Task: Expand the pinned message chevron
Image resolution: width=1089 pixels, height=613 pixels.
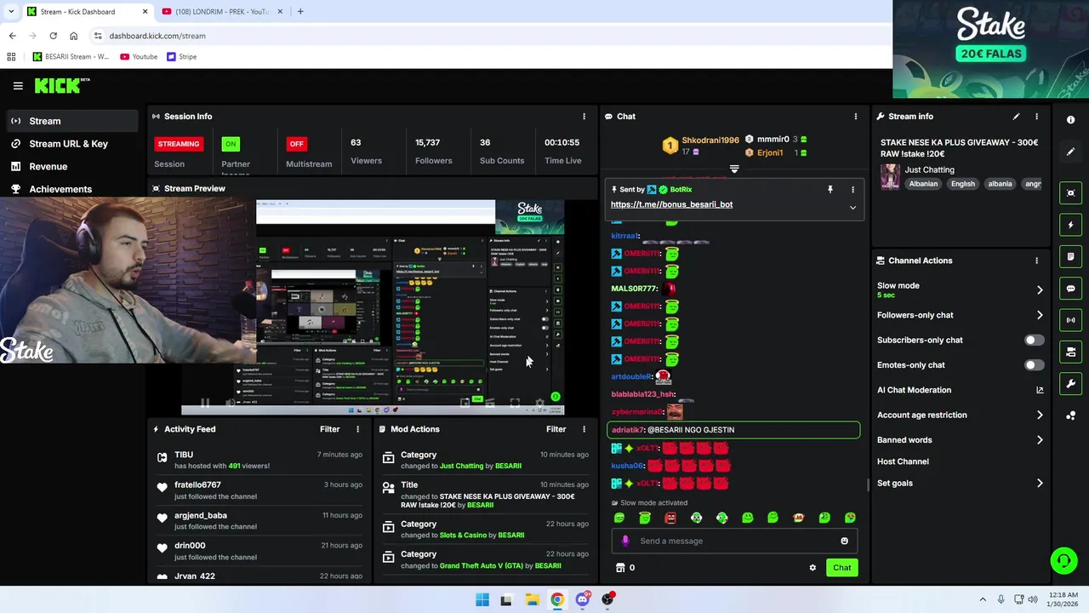Action: point(852,207)
